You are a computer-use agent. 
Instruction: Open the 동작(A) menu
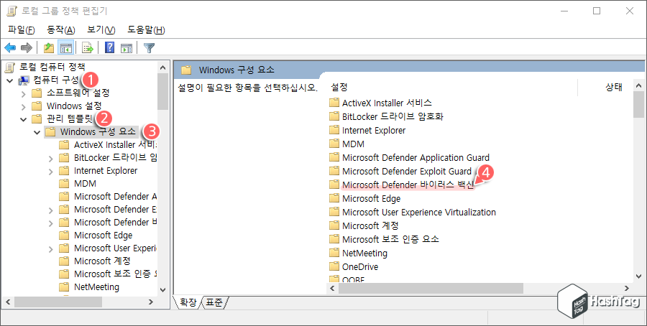pyautogui.click(x=61, y=29)
